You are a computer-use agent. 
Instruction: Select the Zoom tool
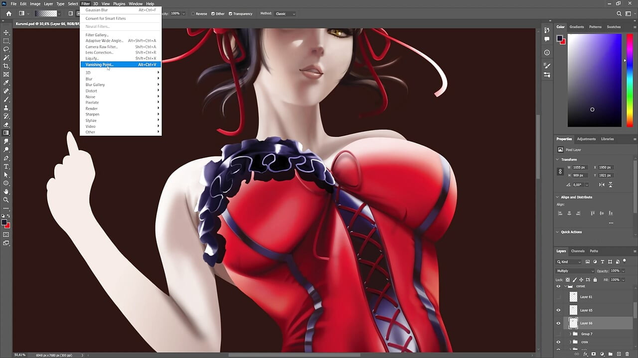tap(6, 199)
